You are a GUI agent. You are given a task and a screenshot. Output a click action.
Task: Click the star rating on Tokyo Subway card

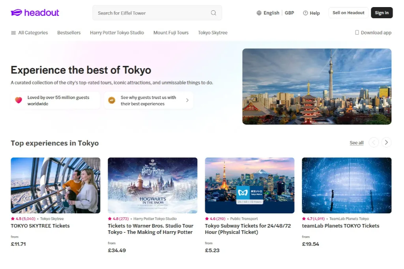pyautogui.click(x=215, y=219)
